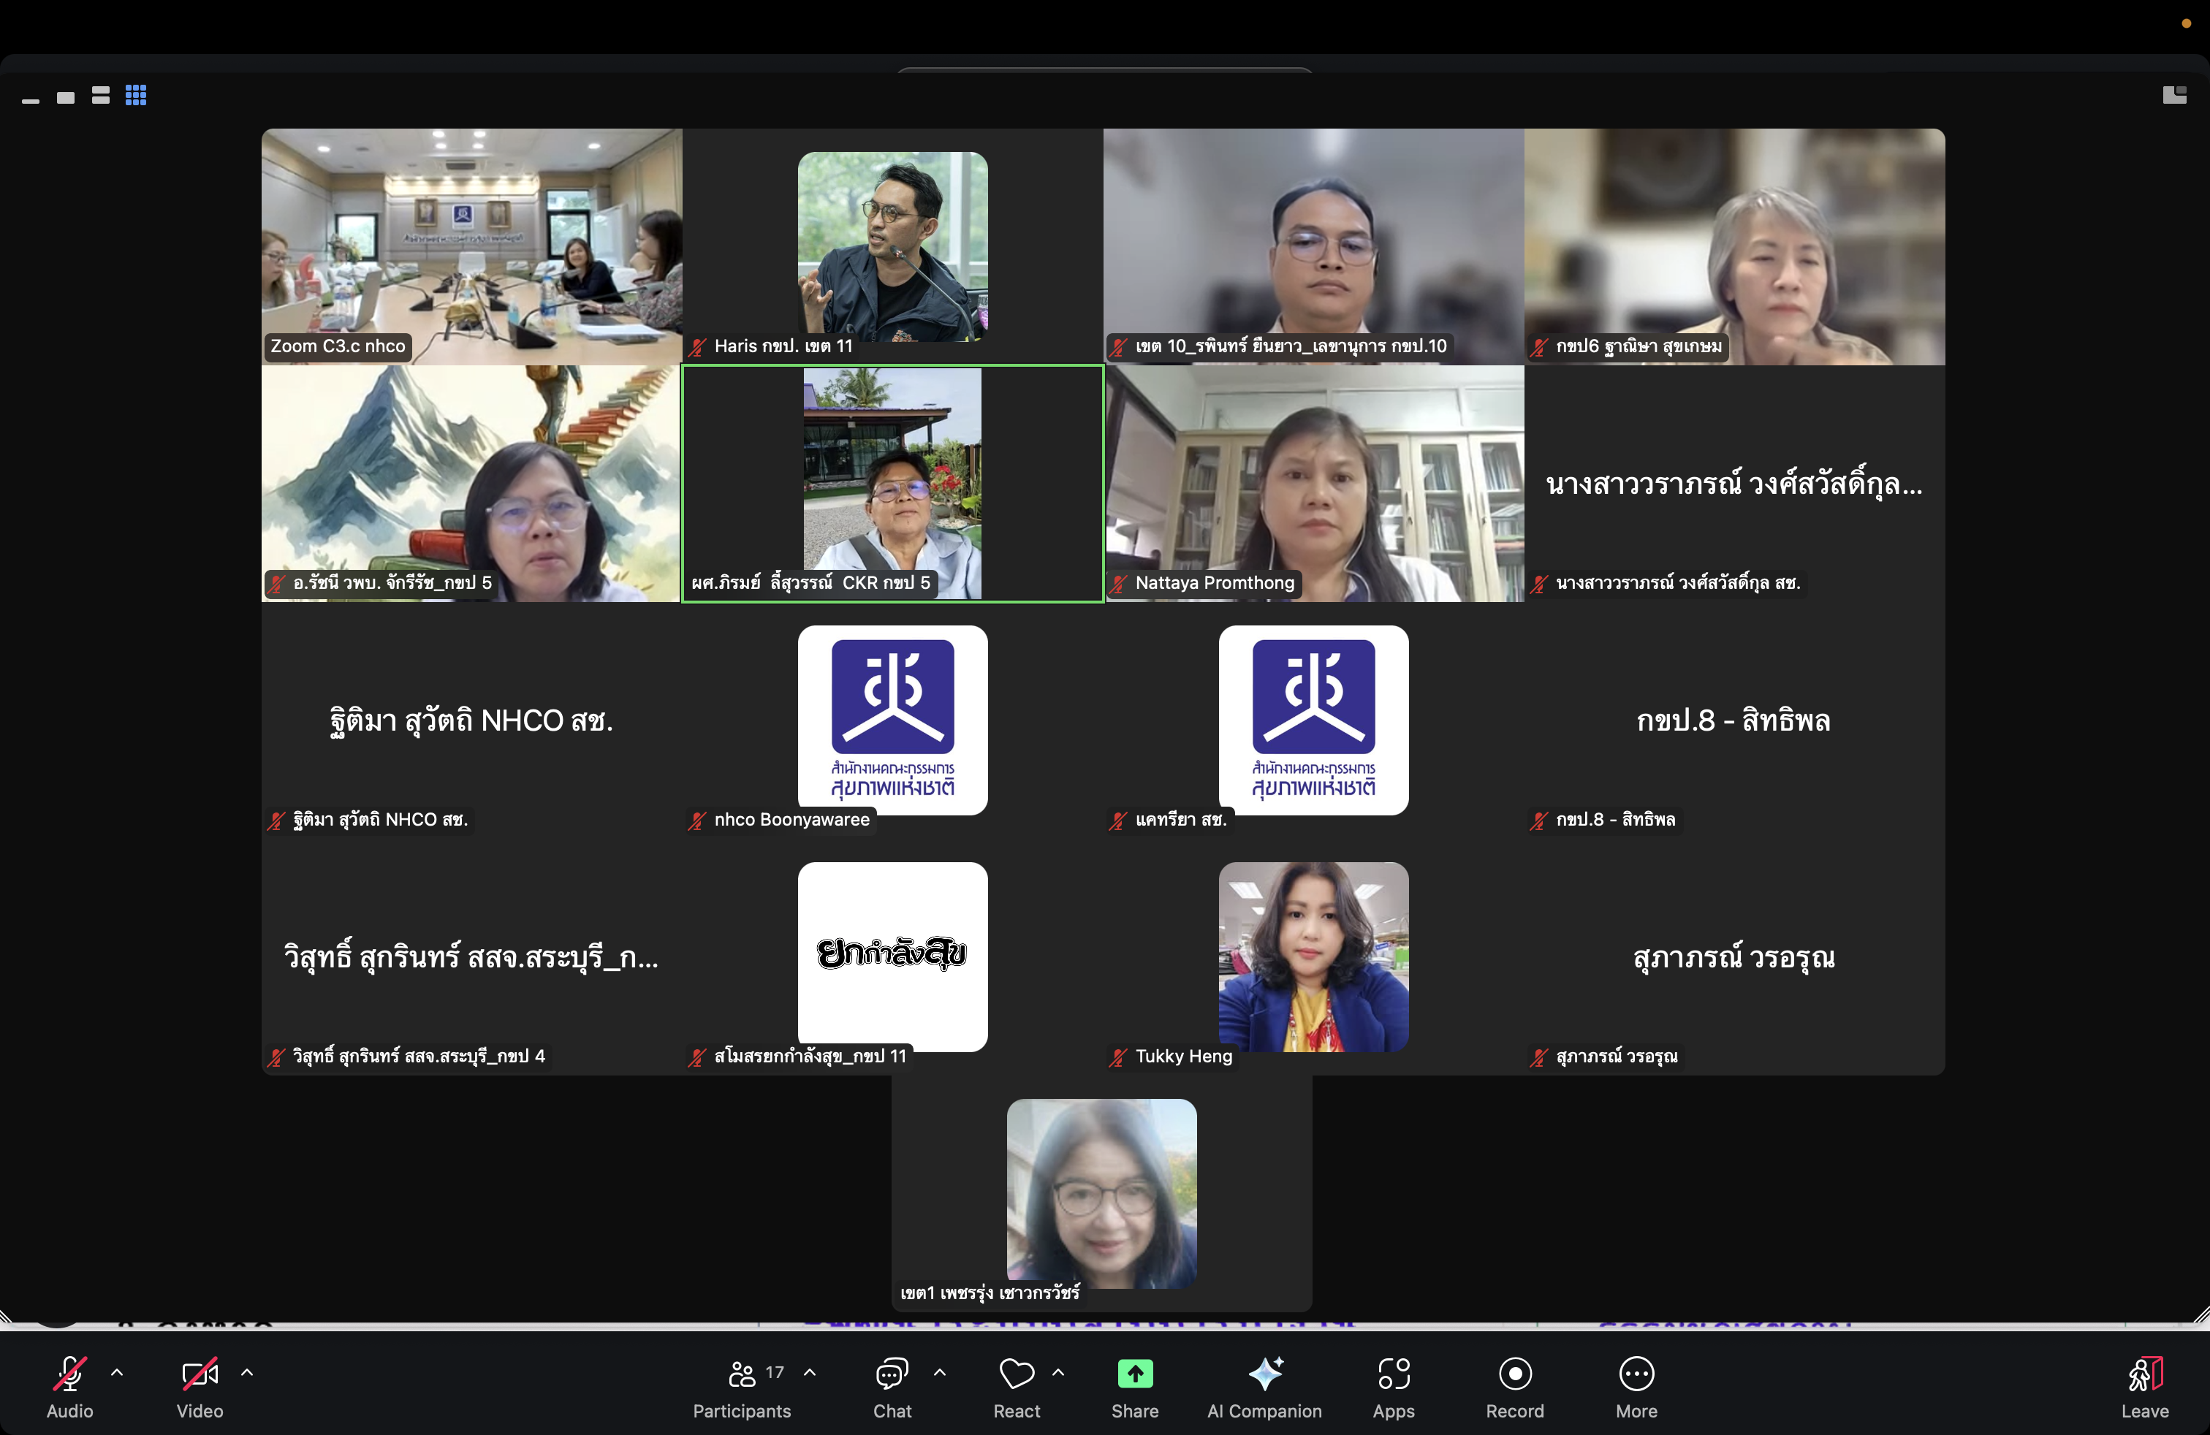This screenshot has width=2210, height=1435.
Task: Switch to the two-row strip view icon
Action: (100, 96)
